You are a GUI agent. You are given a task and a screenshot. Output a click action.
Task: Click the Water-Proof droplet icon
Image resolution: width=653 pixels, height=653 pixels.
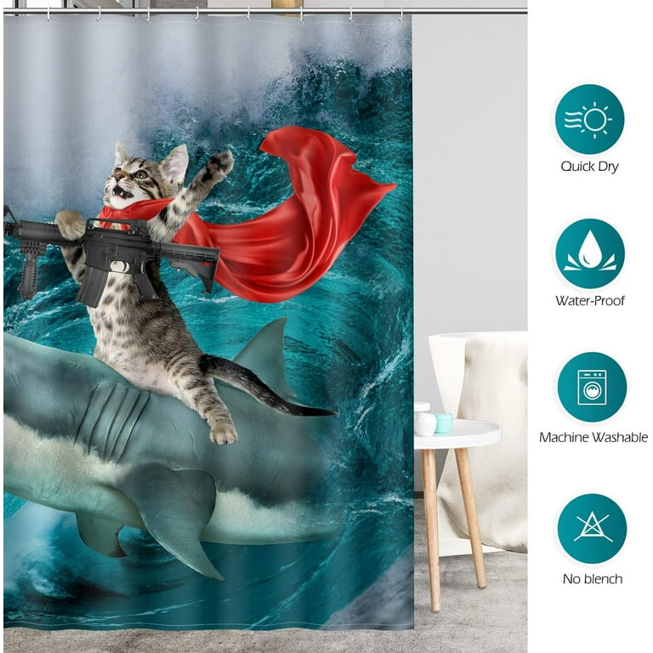[589, 253]
